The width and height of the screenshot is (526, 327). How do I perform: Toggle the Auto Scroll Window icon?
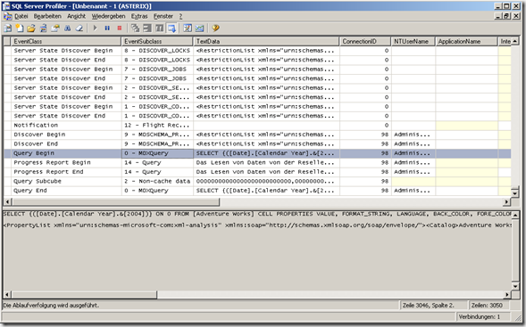[171, 29]
